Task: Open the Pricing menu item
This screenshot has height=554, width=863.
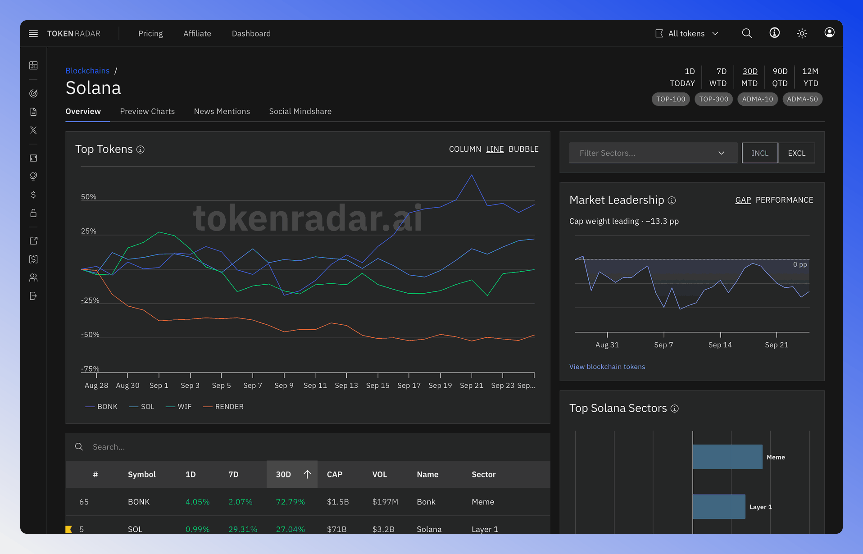Action: pyautogui.click(x=150, y=33)
